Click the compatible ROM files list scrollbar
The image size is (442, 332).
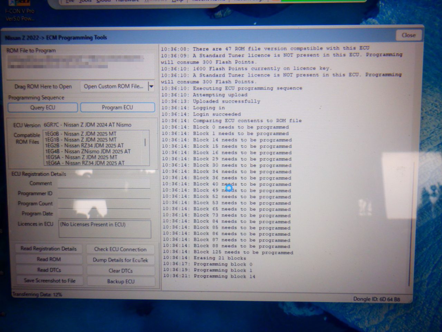tap(145, 142)
